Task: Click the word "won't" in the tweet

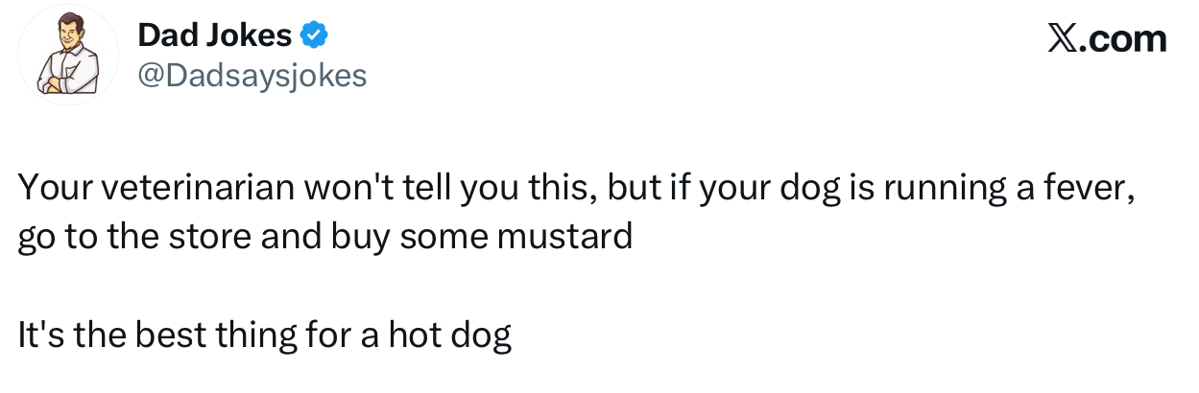Action: [333, 189]
